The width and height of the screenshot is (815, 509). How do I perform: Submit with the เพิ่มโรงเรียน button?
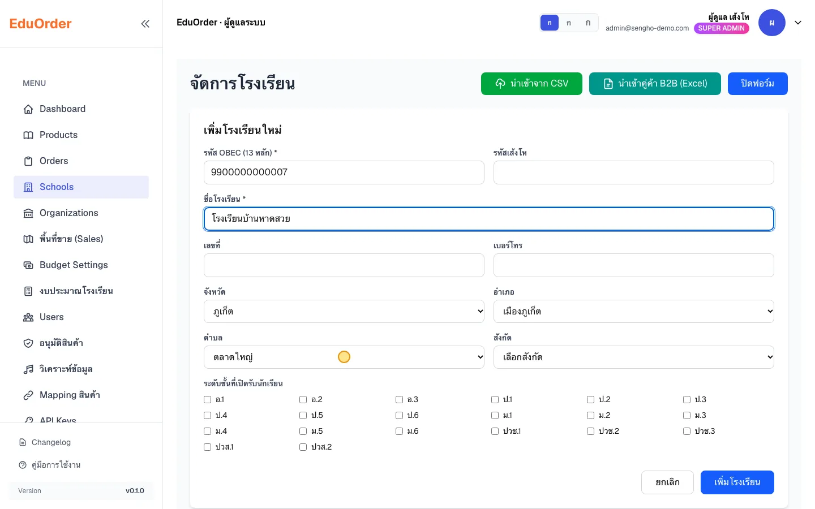pos(737,482)
